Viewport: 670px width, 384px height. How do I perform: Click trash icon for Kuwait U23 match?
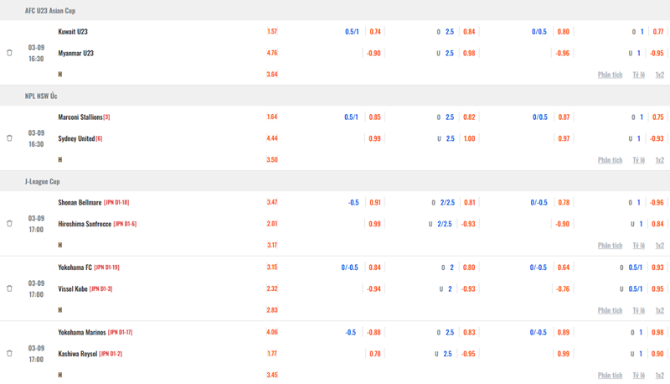click(x=9, y=53)
